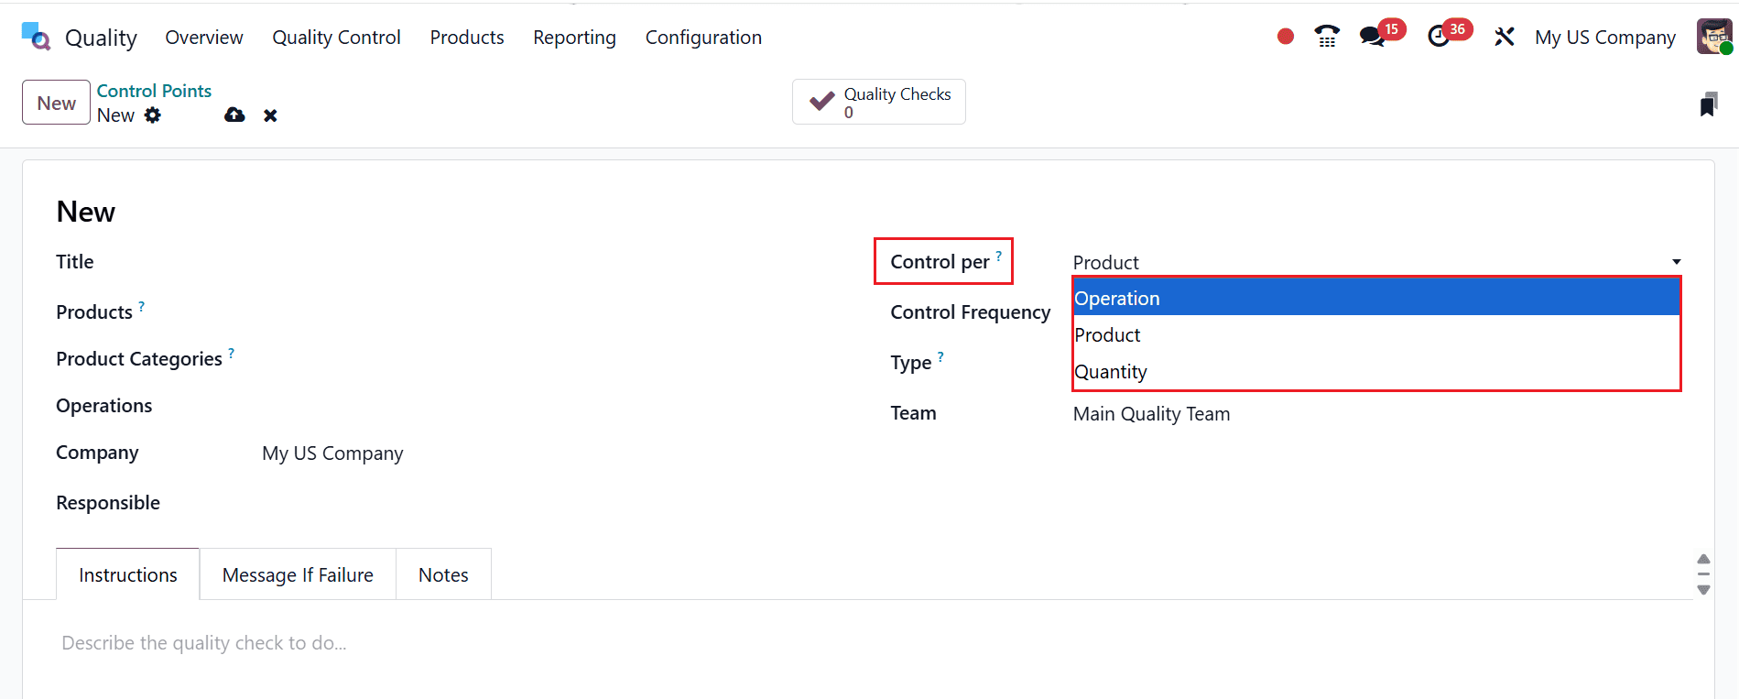Switch to the Notes tab
Screen dimensions: 1739x699
[x=443, y=574]
